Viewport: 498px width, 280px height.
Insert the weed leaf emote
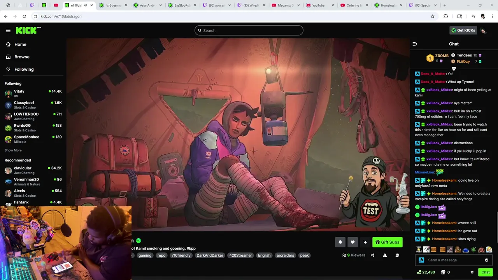pos(473,250)
